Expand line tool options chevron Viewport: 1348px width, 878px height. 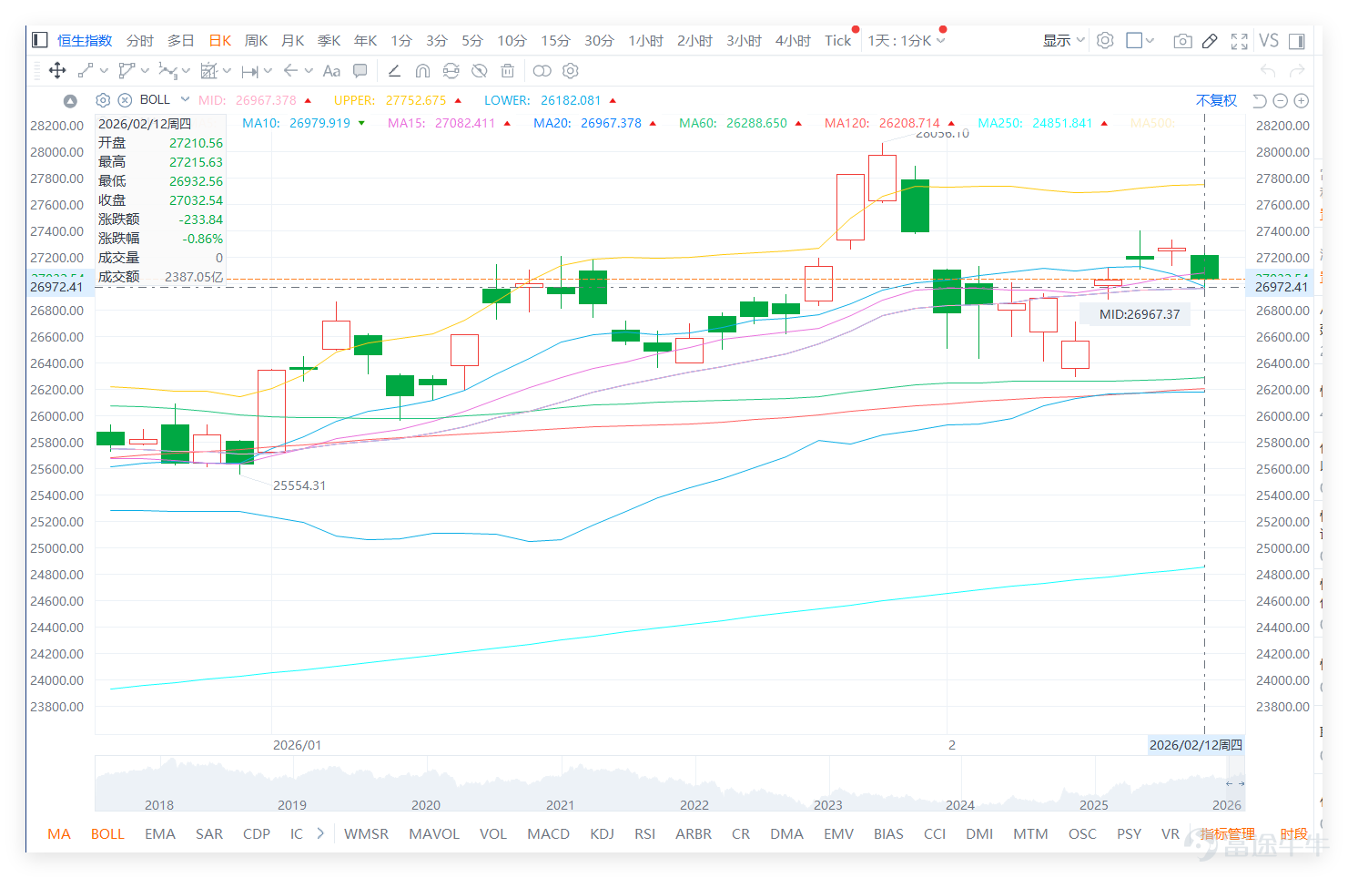[104, 70]
